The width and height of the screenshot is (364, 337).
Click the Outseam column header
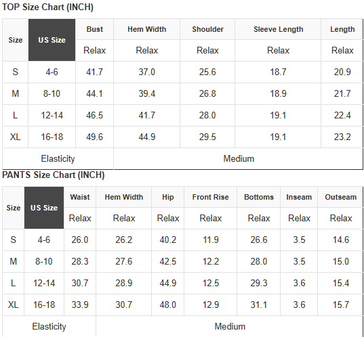(340, 197)
